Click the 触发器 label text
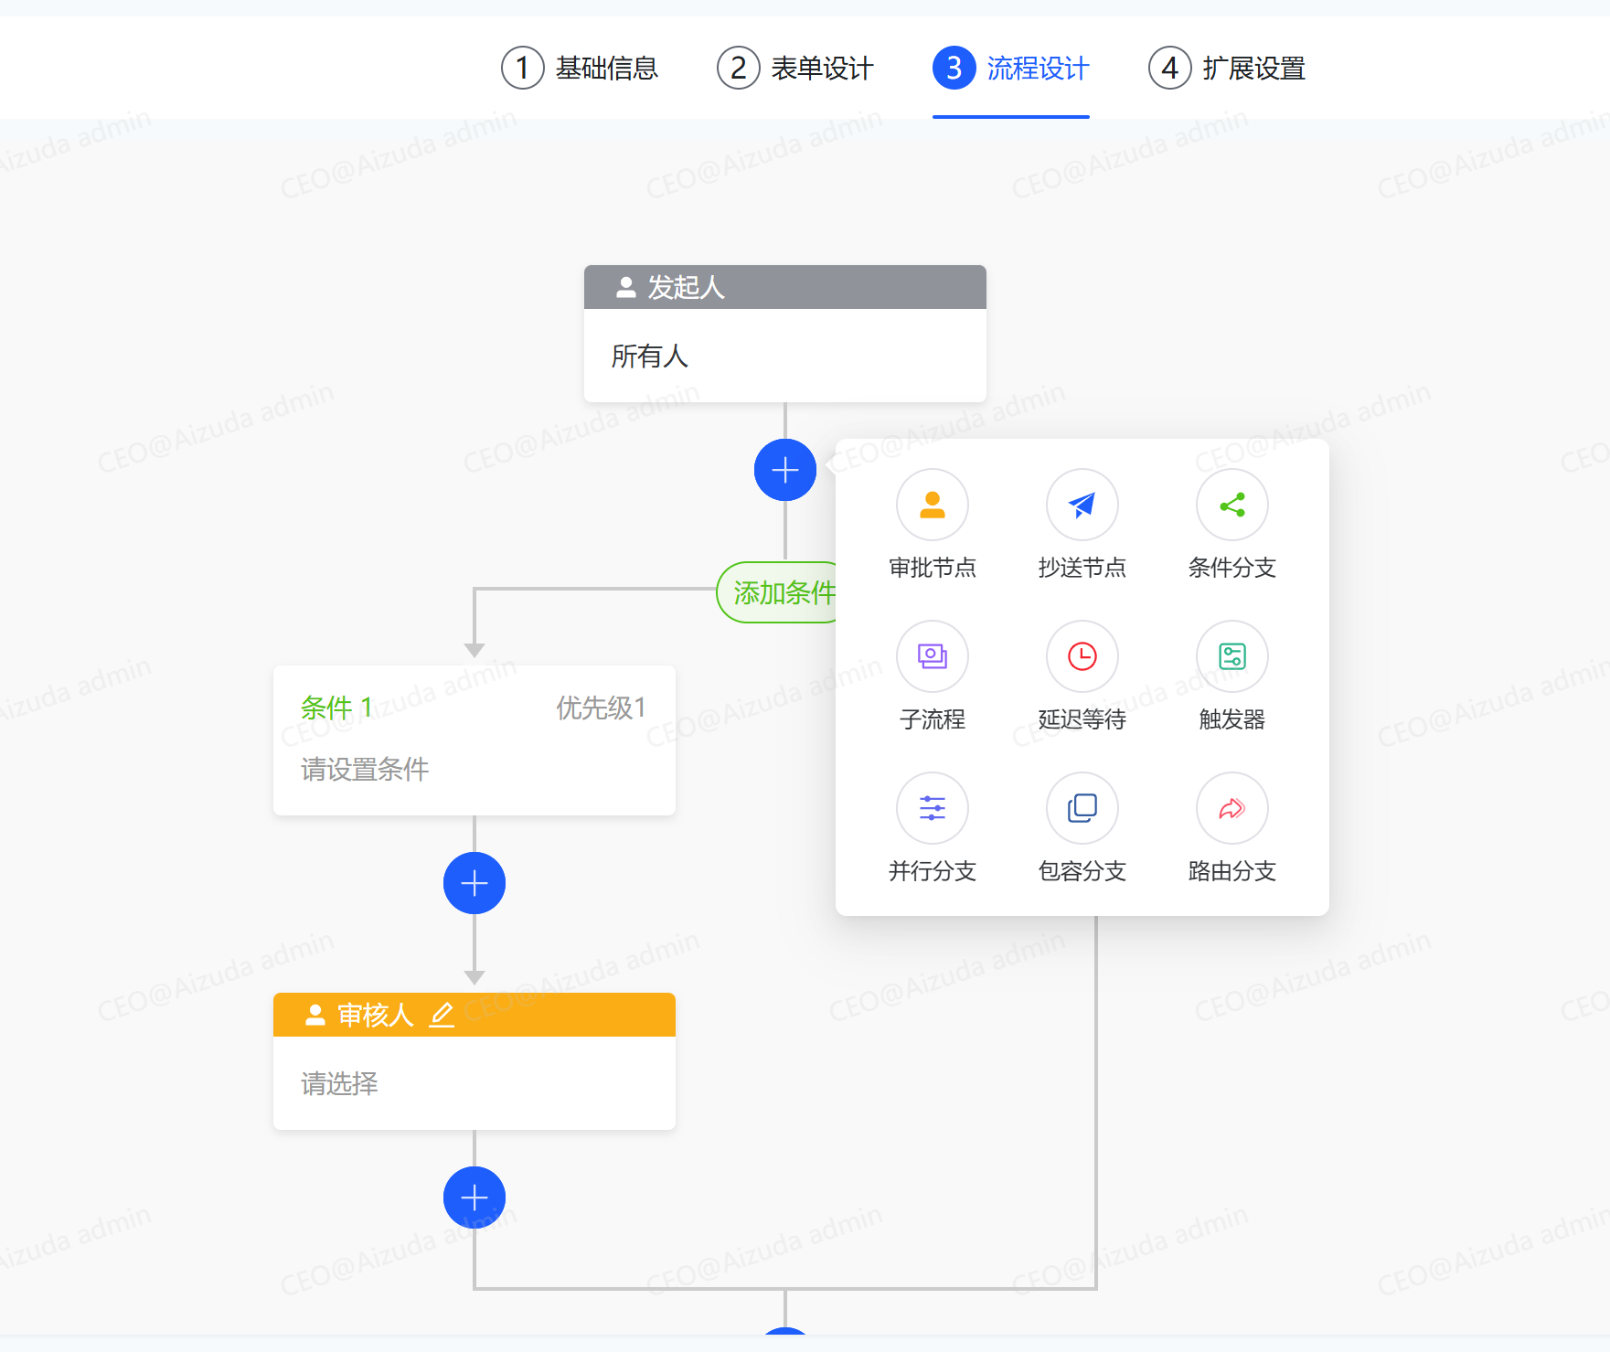The height and width of the screenshot is (1352, 1610). point(1231,719)
